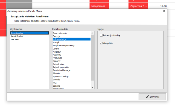Viewport: 175px width, 110px height.
Task: Pick the Raporty tab entry
Action: point(72,61)
